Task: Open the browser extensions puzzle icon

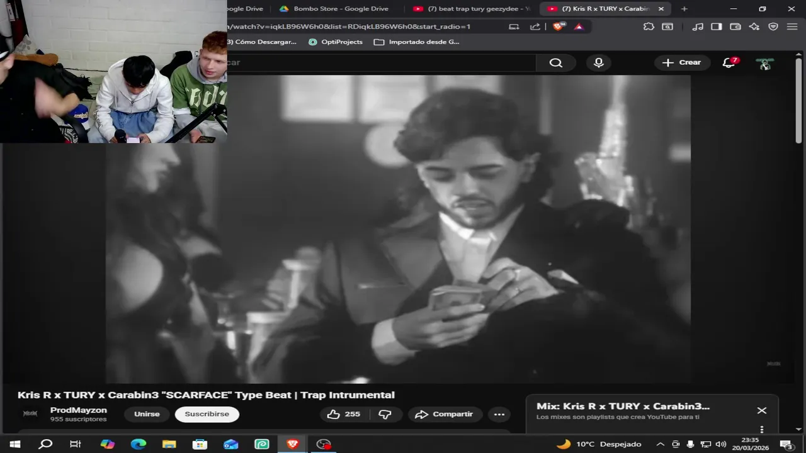Action: (x=649, y=26)
